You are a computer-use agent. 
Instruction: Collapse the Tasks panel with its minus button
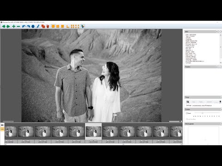click(x=219, y=67)
